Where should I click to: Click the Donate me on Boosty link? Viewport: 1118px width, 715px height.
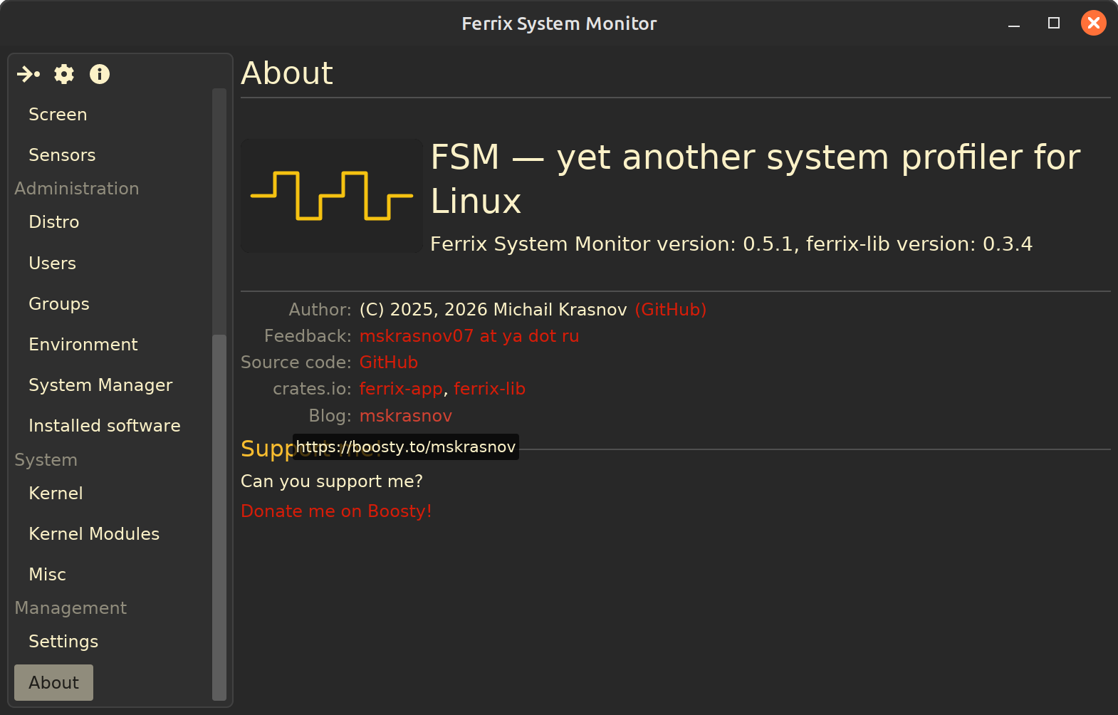(336, 511)
